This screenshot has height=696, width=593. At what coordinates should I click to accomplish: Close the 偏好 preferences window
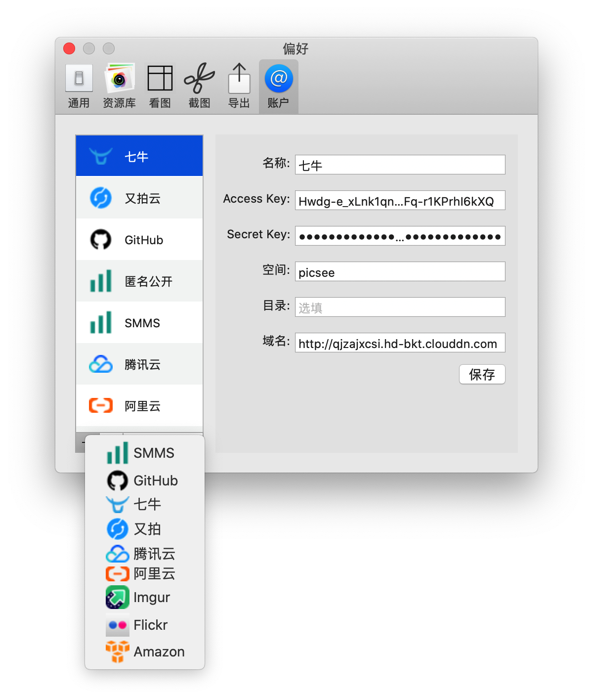coord(69,48)
